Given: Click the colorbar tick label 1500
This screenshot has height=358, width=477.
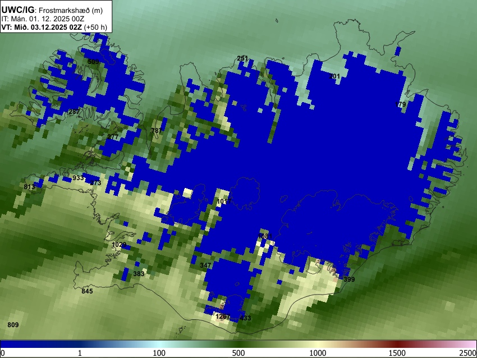Looking at the screenshot, I should [x=397, y=353].
